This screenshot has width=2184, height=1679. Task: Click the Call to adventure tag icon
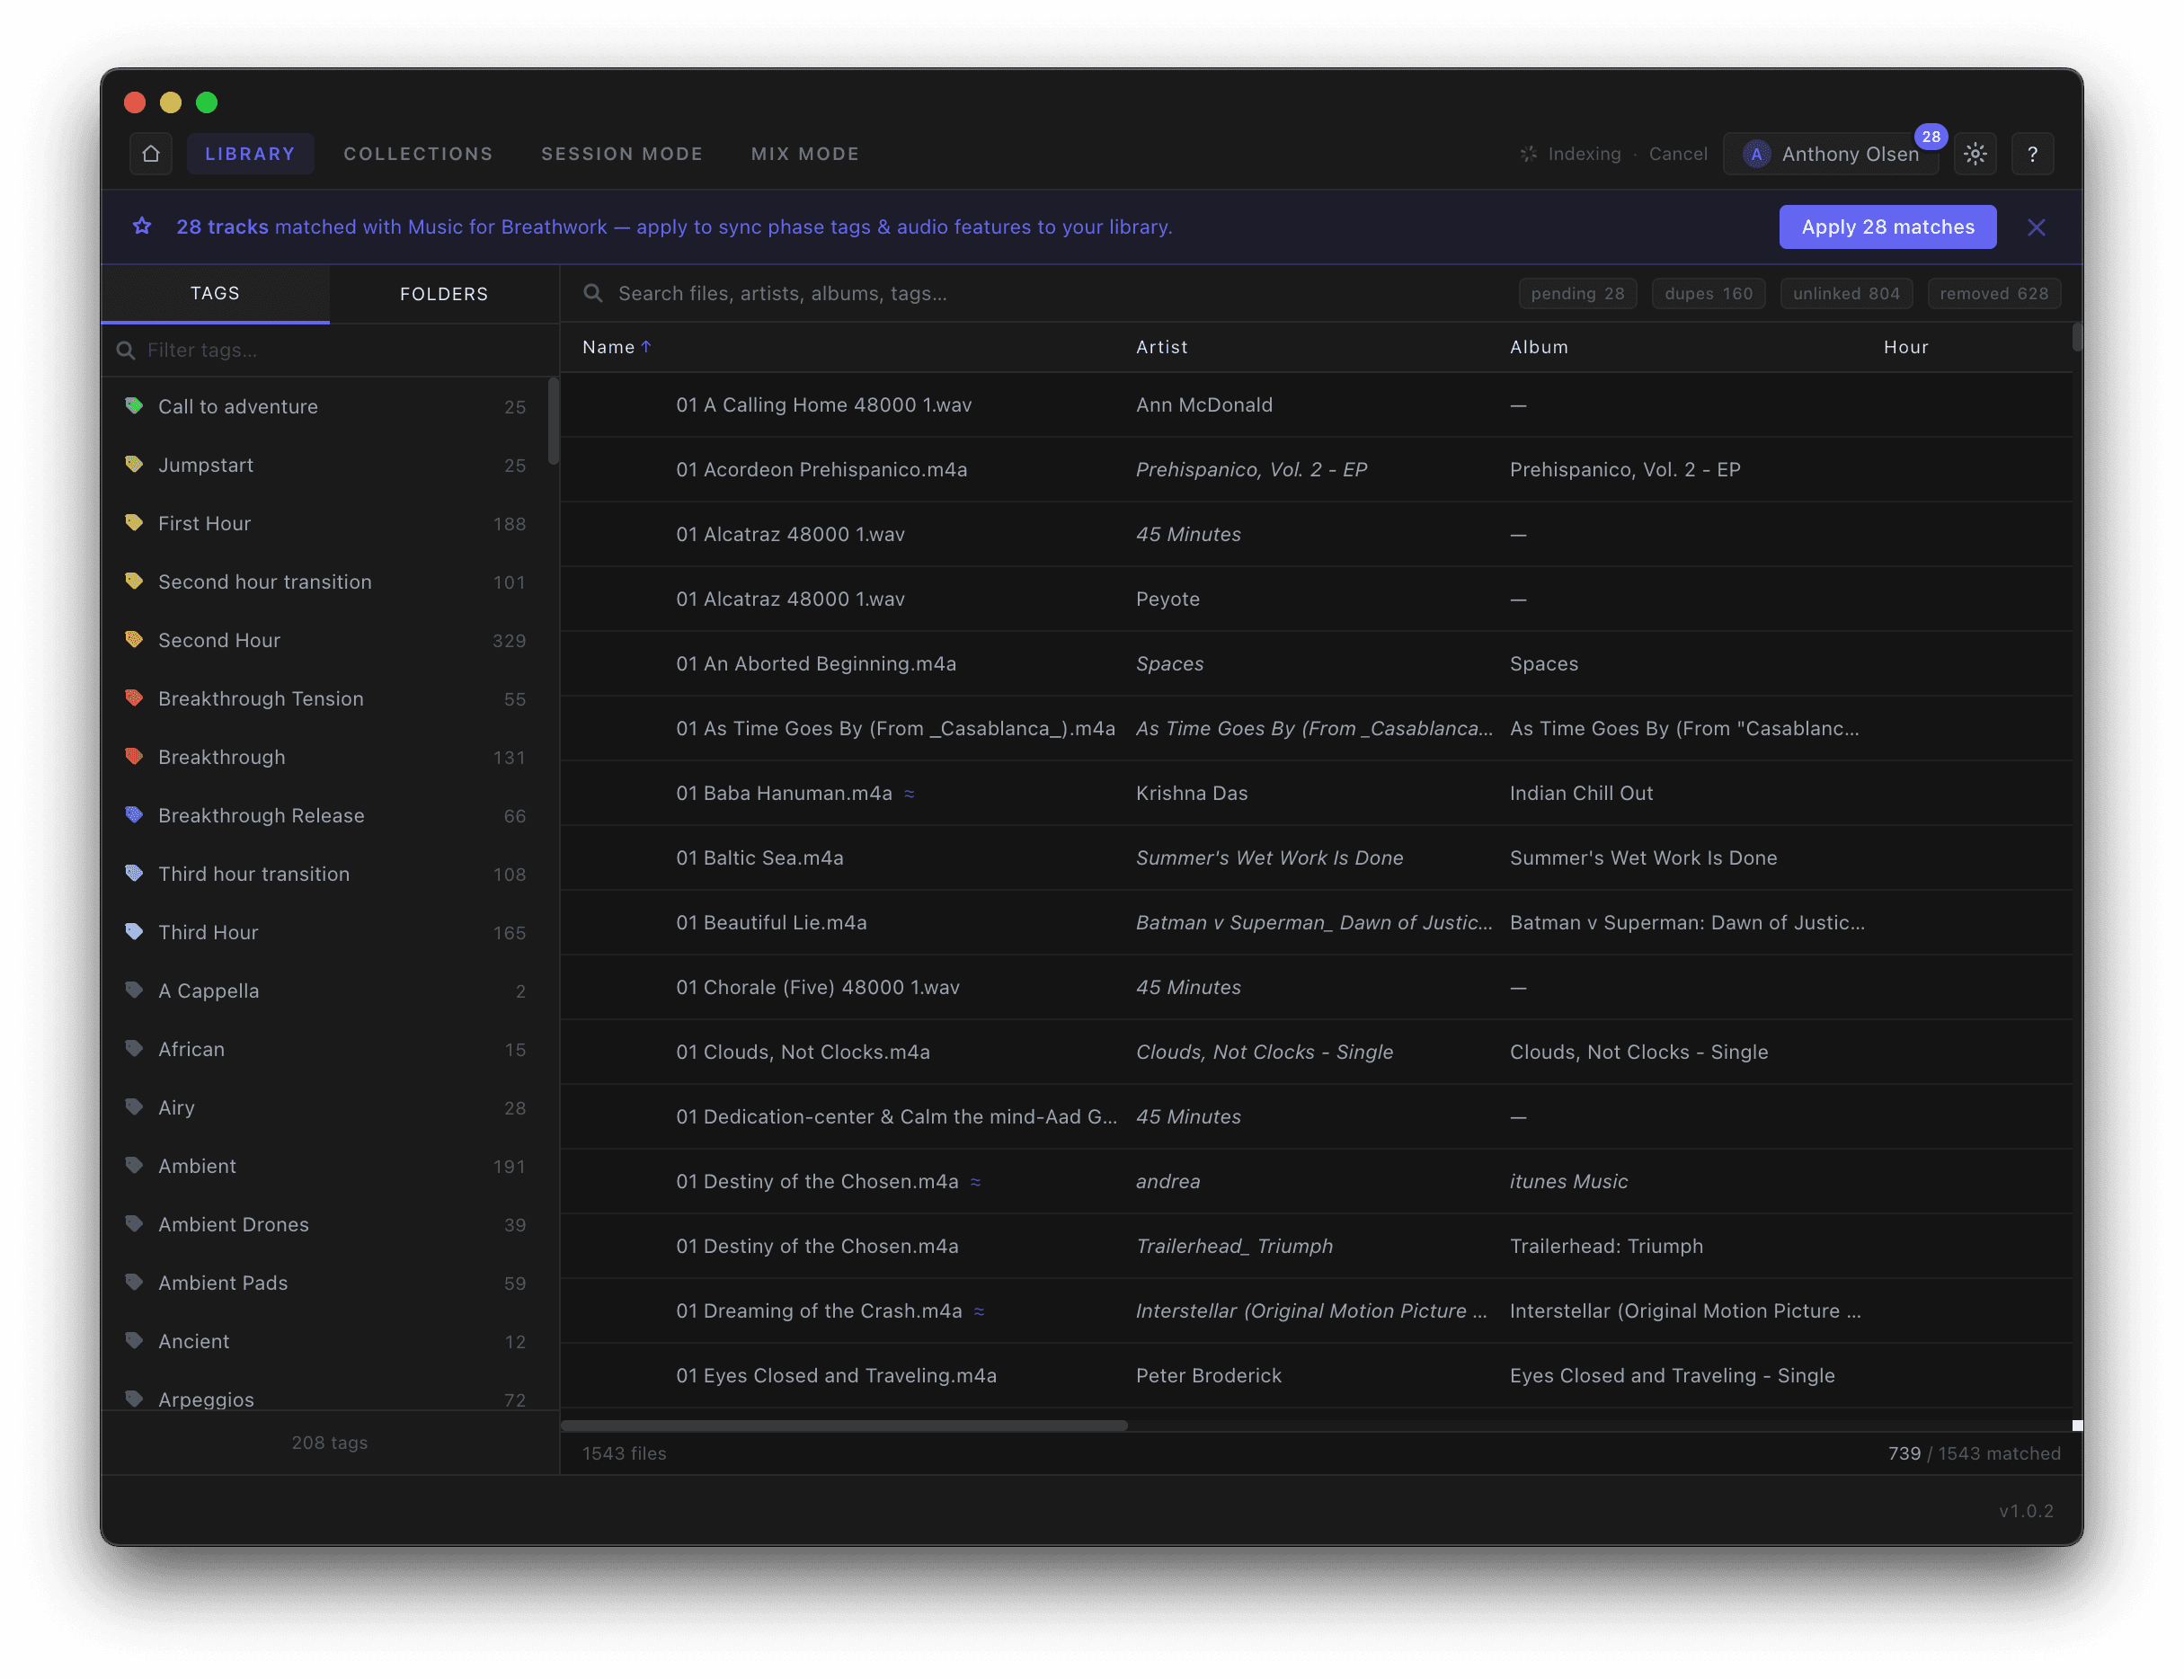coord(134,405)
